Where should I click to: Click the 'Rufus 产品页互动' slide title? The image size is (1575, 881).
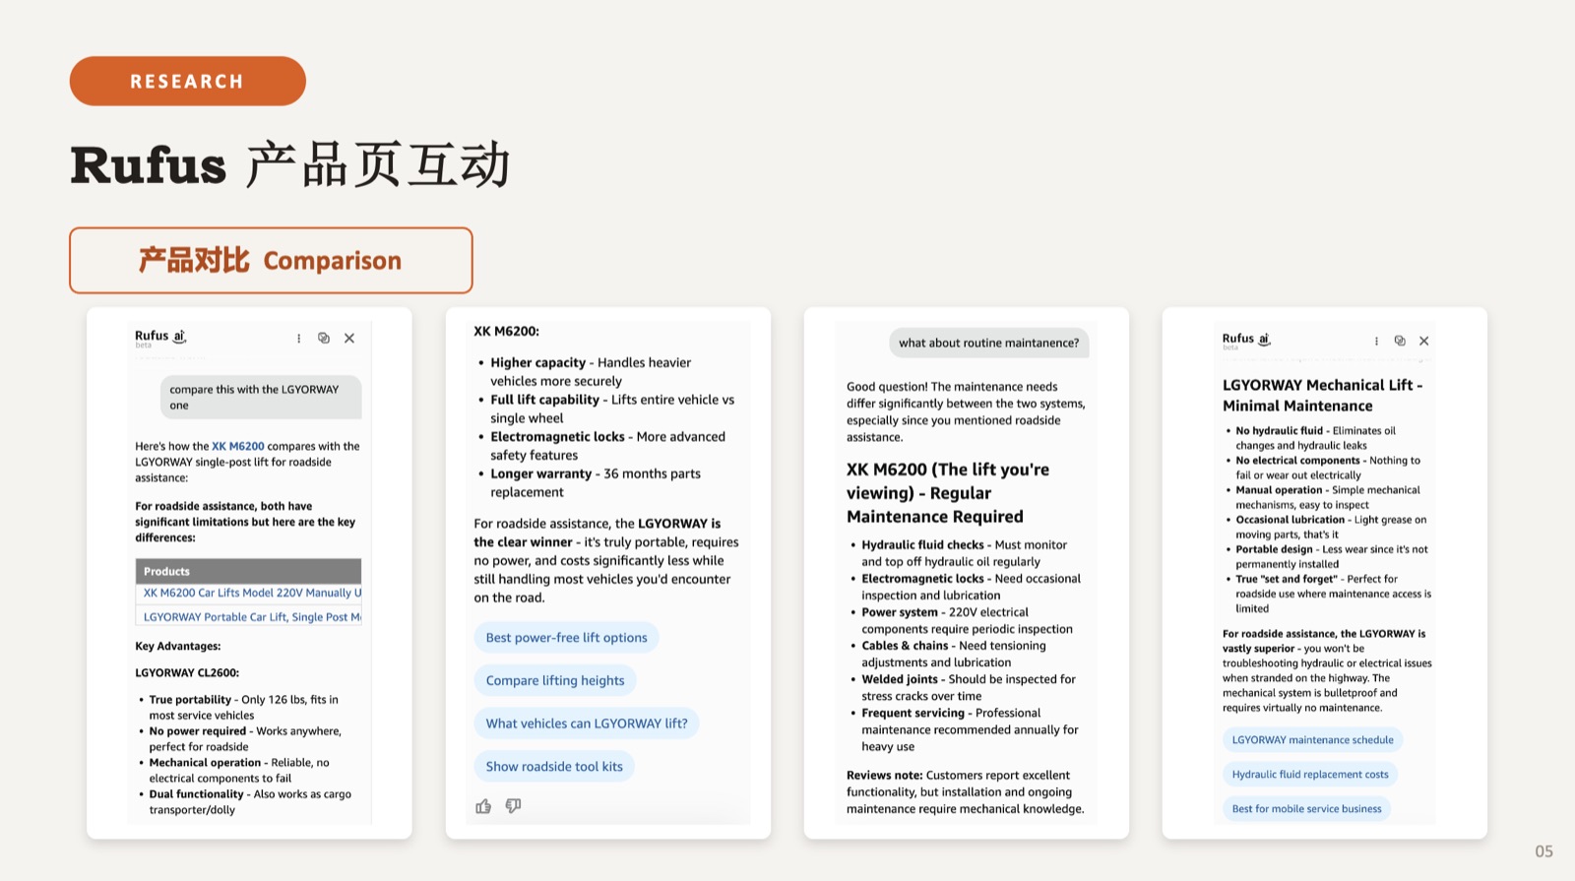pyautogui.click(x=290, y=164)
